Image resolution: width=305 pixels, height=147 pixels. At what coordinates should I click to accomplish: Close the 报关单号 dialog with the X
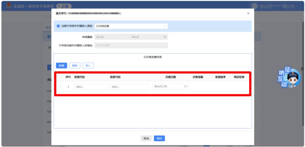click(248, 14)
